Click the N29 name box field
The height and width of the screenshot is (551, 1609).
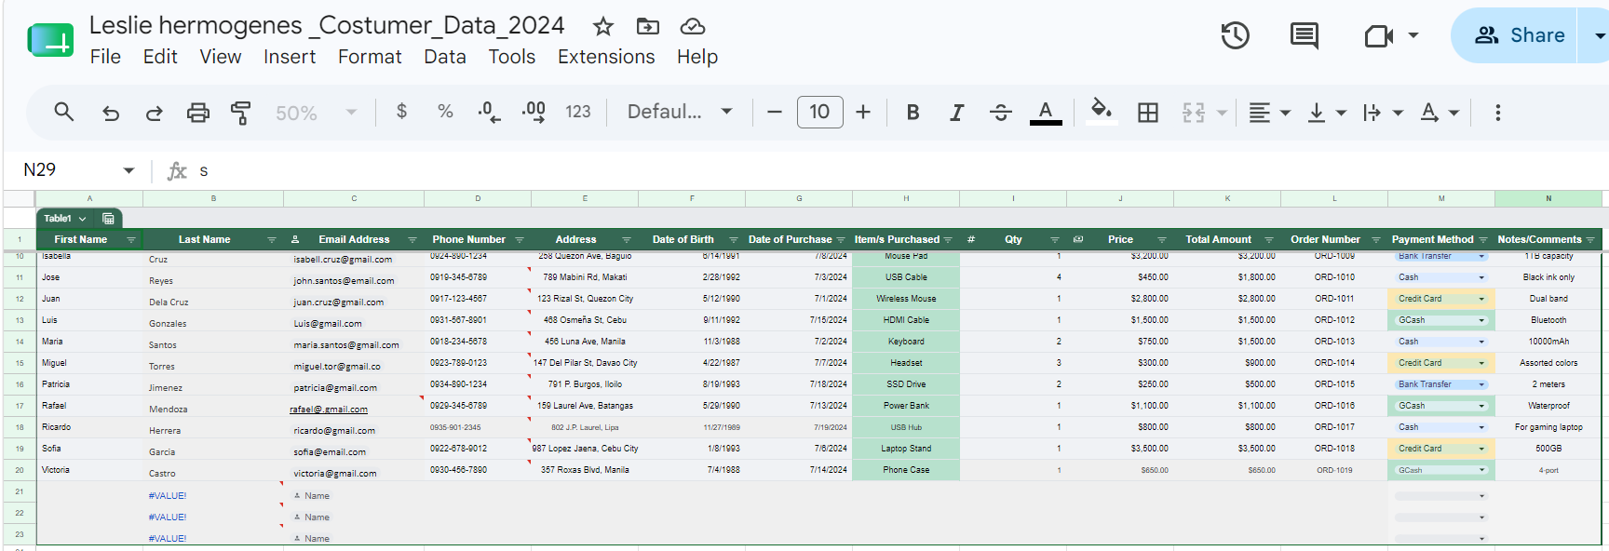point(79,169)
